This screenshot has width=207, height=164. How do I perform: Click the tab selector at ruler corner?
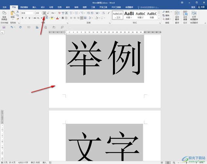tap(2, 32)
